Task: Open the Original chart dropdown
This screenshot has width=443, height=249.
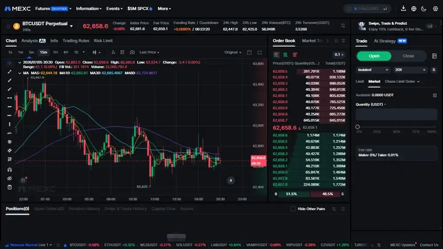Action: point(233,52)
